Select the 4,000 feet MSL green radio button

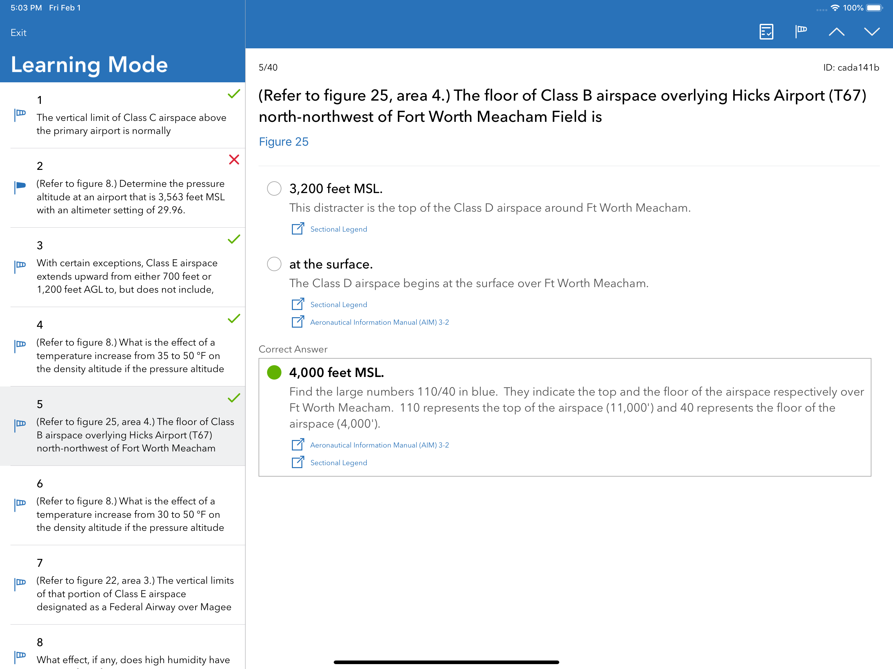coord(274,372)
